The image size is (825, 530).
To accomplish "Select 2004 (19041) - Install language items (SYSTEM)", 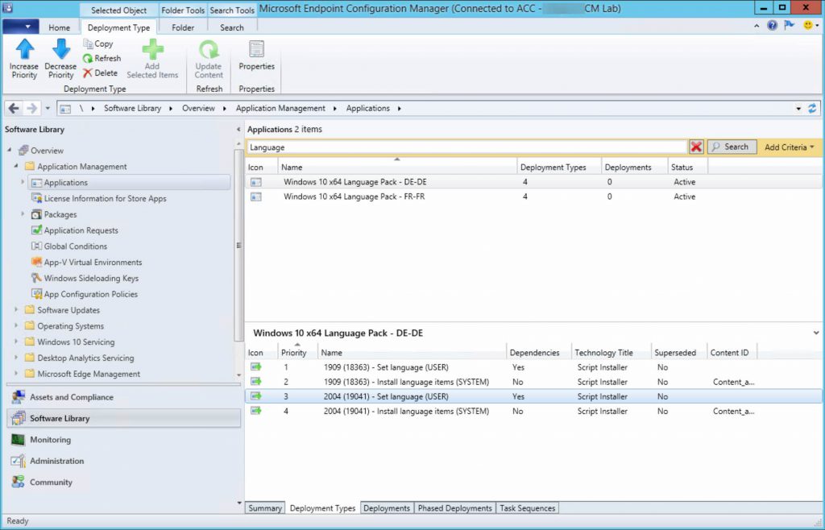I will coord(533,411).
